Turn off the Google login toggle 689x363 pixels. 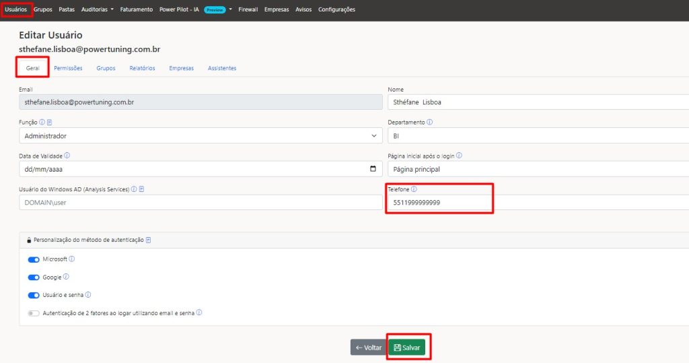coord(33,277)
